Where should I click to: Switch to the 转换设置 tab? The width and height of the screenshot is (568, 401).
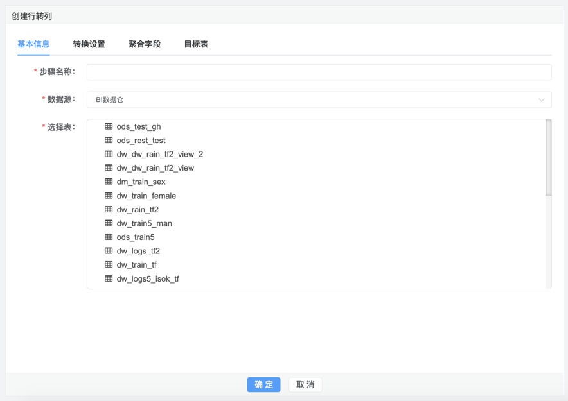[x=89, y=44]
